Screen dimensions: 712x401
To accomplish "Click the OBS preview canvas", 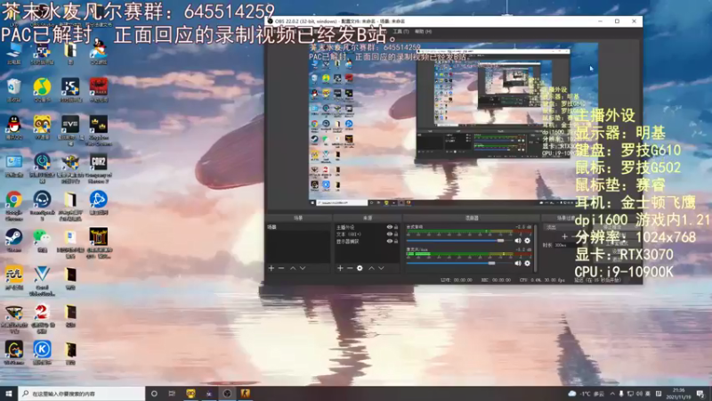I will [453, 125].
